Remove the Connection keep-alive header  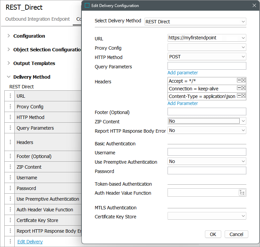244,88
